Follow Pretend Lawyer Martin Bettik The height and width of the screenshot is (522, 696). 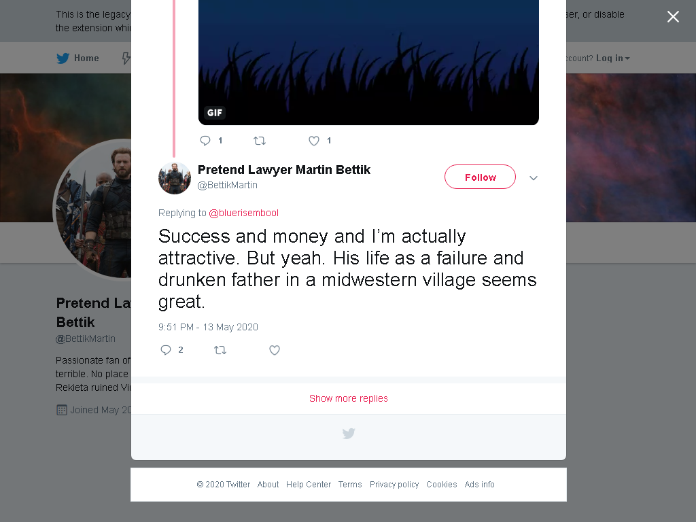pyautogui.click(x=481, y=177)
